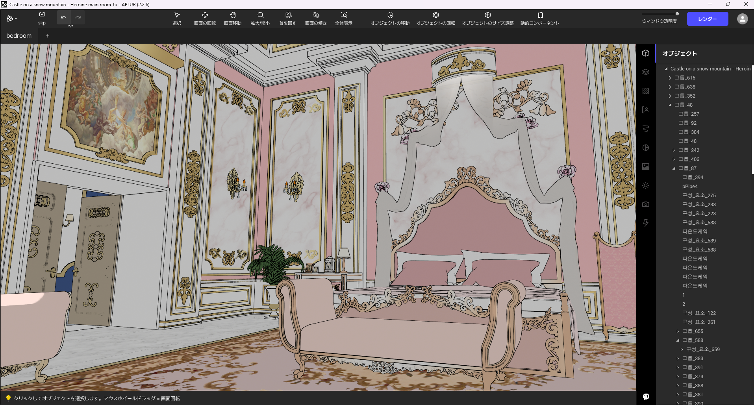Switch to the bedroom tab
Viewport: 754px width, 405px height.
point(19,36)
